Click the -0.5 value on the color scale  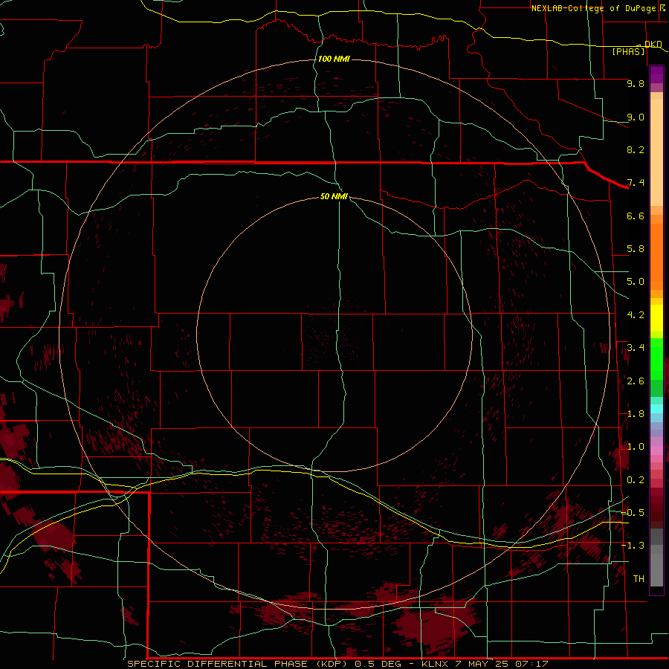tap(633, 513)
